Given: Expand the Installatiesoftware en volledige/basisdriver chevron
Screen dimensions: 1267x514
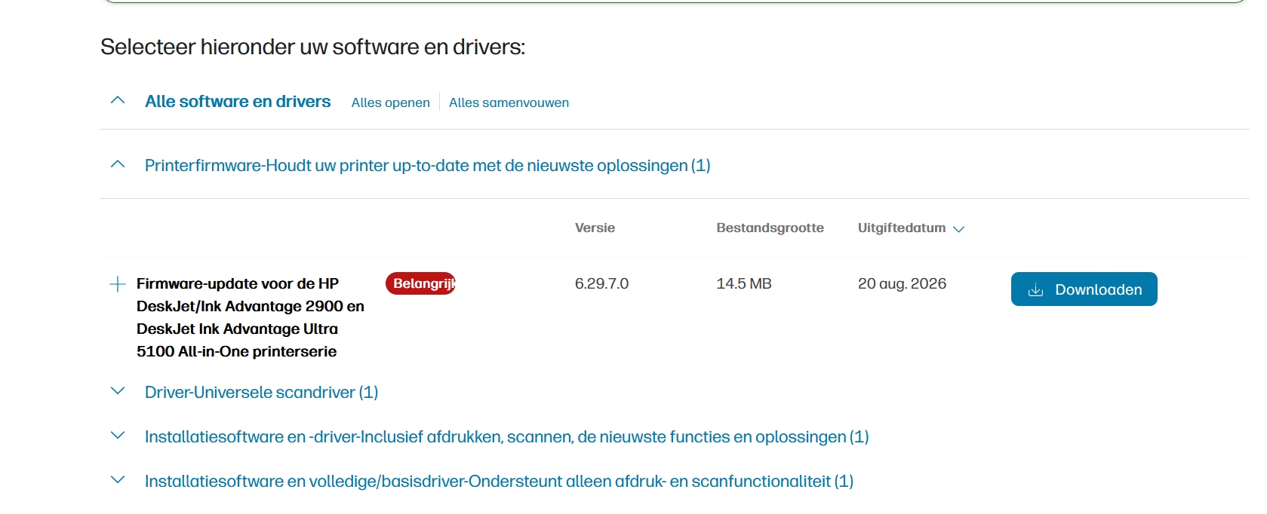Looking at the screenshot, I should [x=118, y=480].
